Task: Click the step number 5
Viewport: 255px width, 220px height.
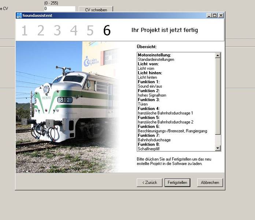Action: (x=90, y=30)
